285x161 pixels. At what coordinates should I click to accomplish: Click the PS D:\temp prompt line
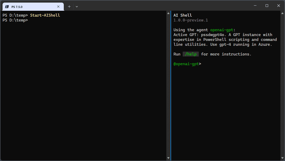[15, 20]
